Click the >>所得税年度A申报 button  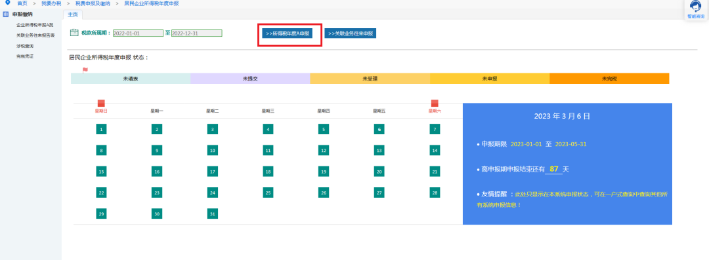[288, 33]
